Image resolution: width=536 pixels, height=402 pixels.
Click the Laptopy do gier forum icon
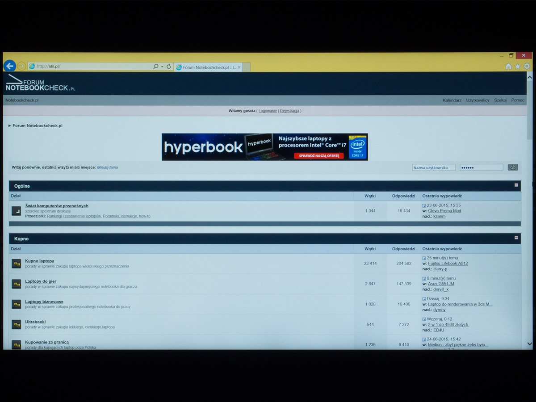17,284
